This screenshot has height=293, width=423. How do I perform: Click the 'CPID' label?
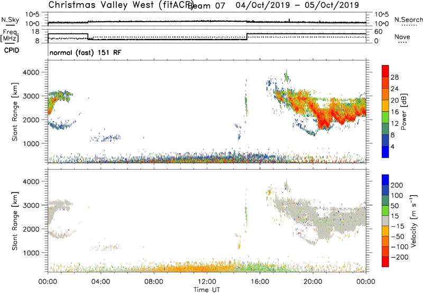point(12,50)
